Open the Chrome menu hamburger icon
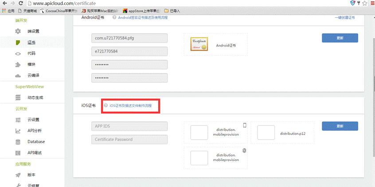Image resolution: width=375 pixels, height=187 pixels. (371, 3)
